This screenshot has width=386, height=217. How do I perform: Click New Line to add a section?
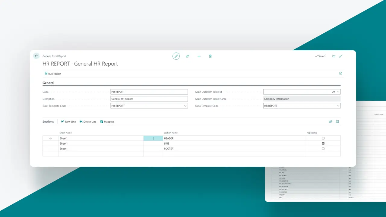(68, 121)
